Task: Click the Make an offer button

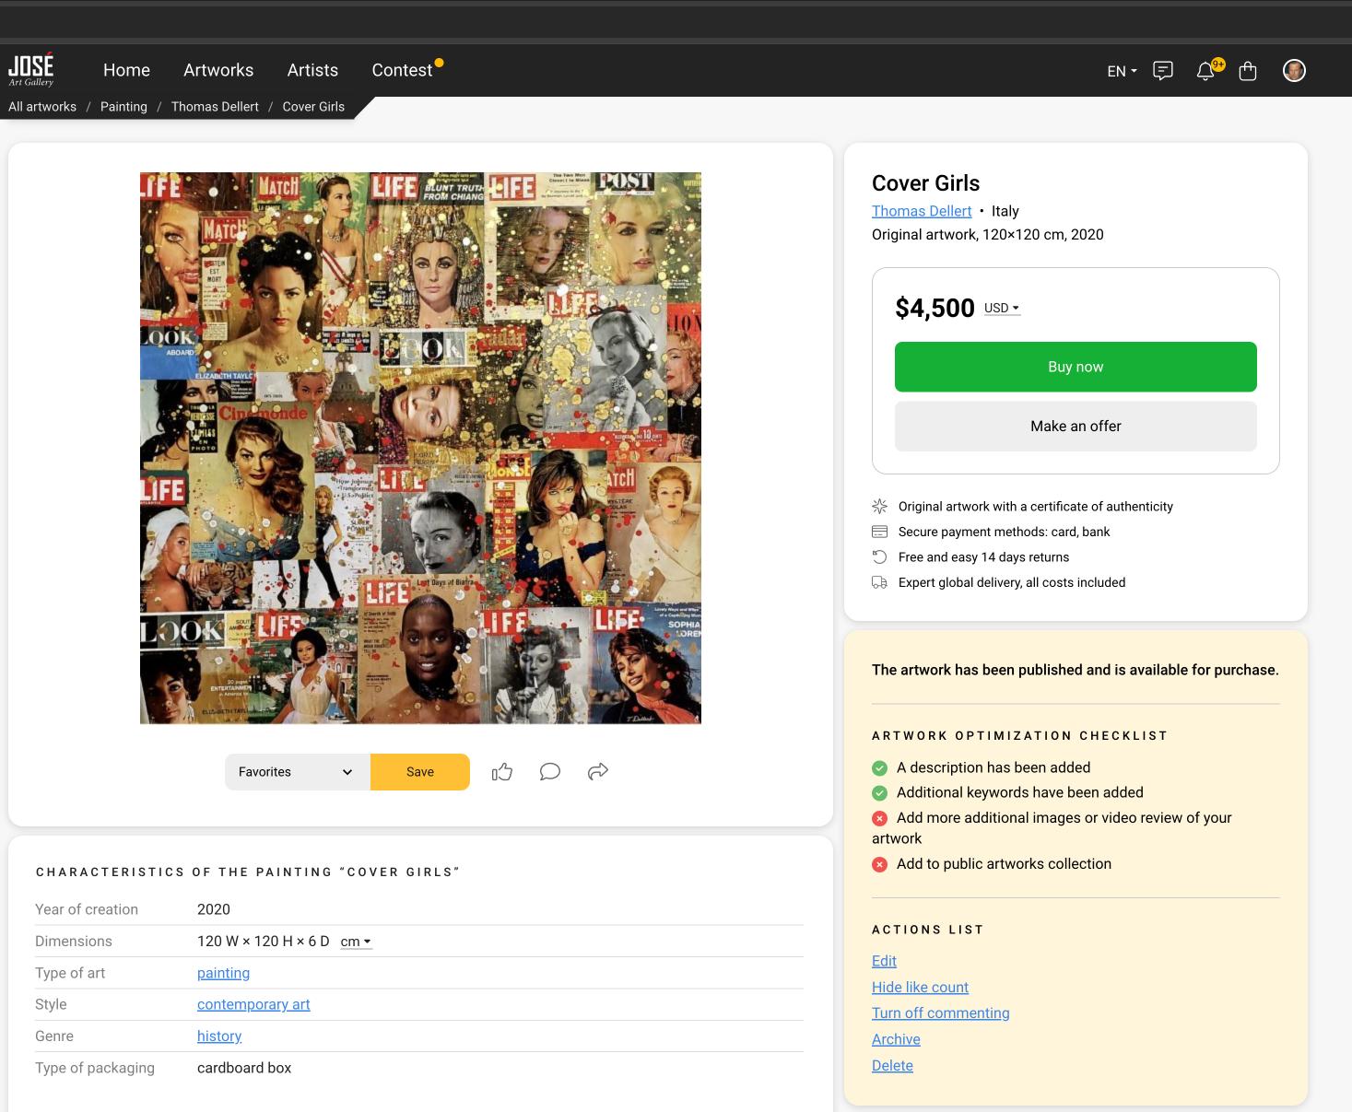Action: point(1076,426)
